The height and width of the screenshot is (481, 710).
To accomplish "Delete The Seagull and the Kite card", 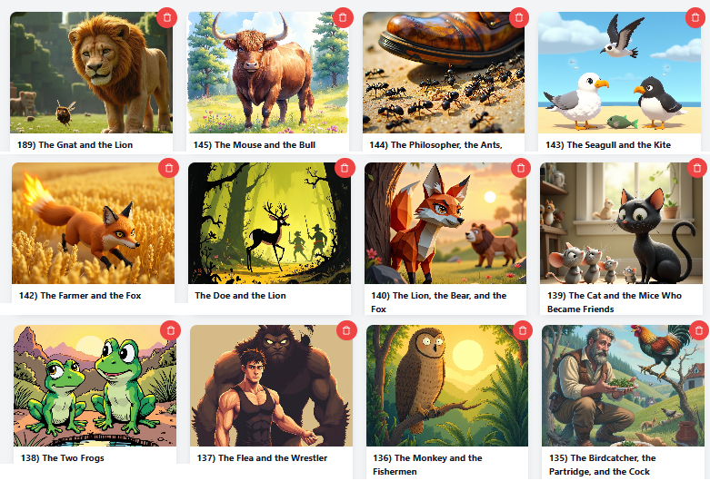I will (695, 17).
